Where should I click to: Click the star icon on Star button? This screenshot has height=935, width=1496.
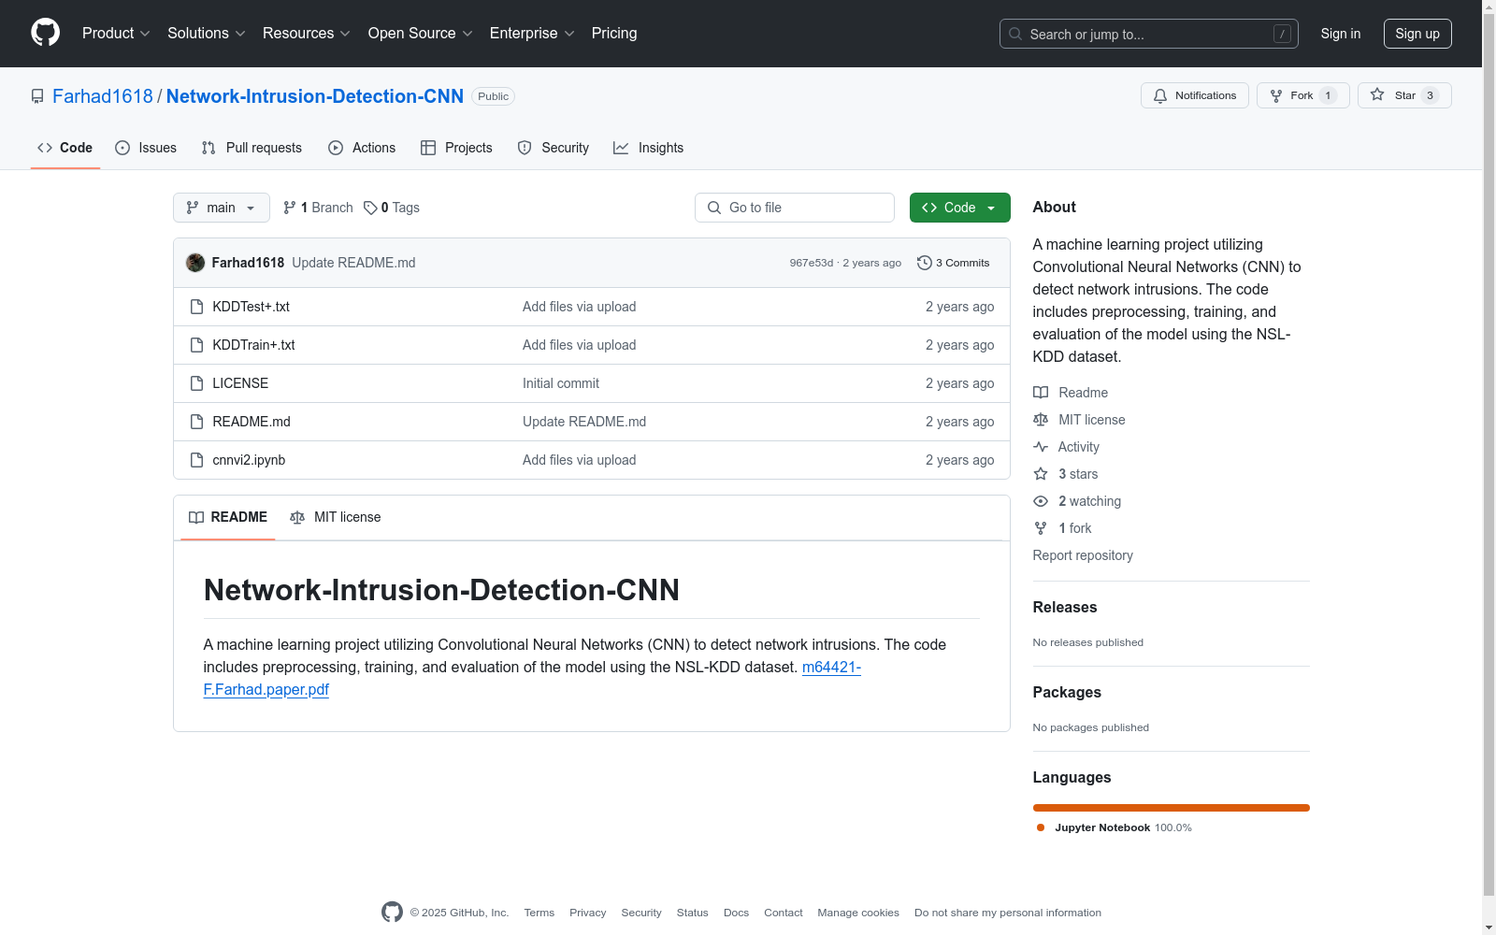[x=1377, y=94]
